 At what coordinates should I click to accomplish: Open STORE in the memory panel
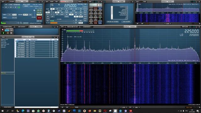[3, 37]
